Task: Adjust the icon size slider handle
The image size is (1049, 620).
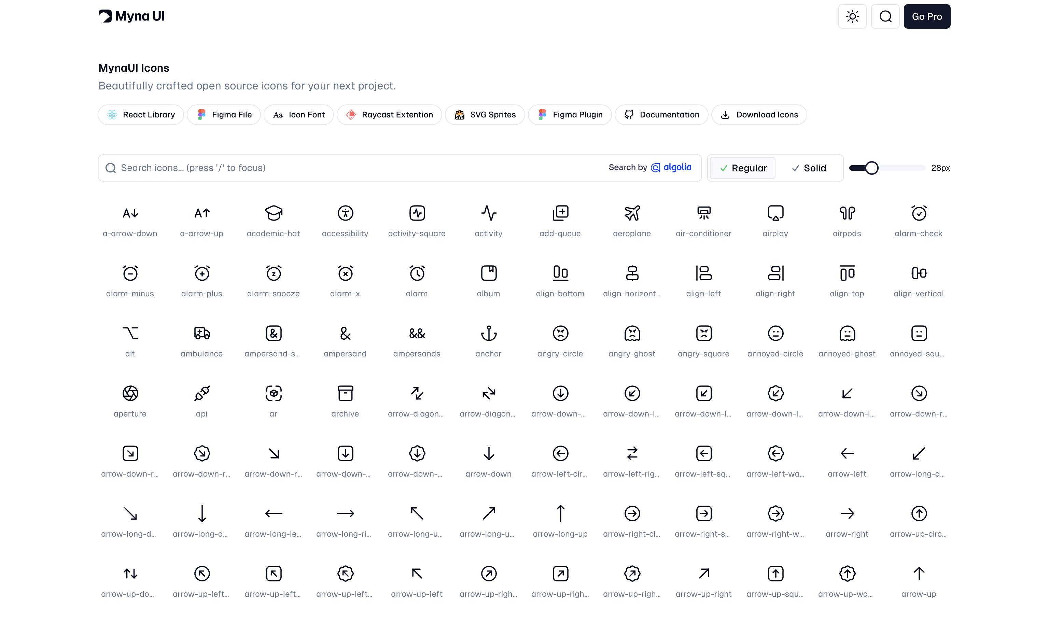Action: click(x=871, y=168)
